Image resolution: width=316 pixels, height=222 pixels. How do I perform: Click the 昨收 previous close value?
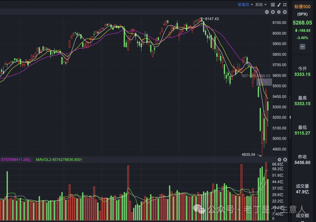point(303,163)
